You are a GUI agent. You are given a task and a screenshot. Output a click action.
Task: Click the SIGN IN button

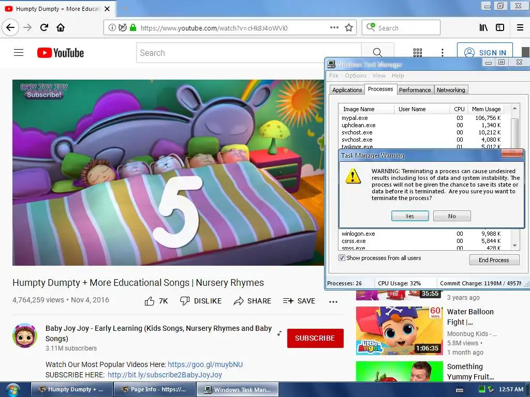coord(485,53)
